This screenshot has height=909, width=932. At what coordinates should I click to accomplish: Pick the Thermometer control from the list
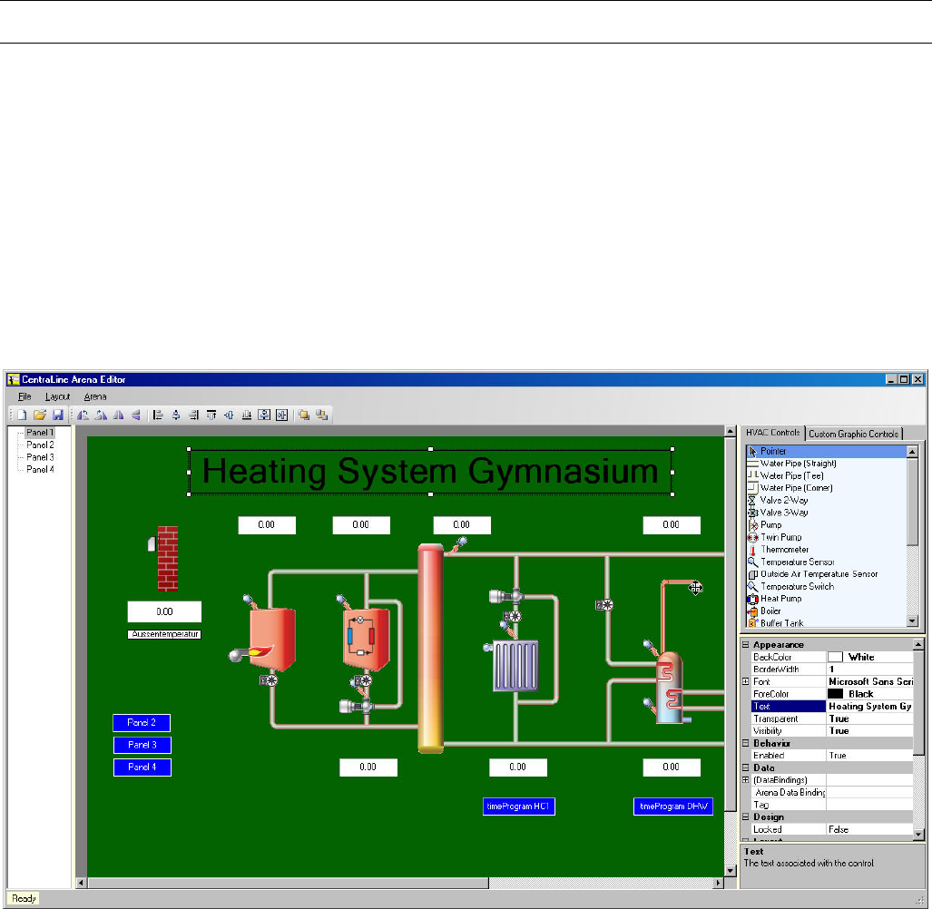coord(784,550)
